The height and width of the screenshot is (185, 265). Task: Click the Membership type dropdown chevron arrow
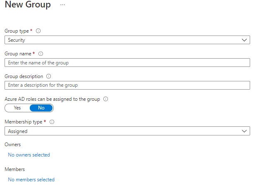(x=244, y=131)
